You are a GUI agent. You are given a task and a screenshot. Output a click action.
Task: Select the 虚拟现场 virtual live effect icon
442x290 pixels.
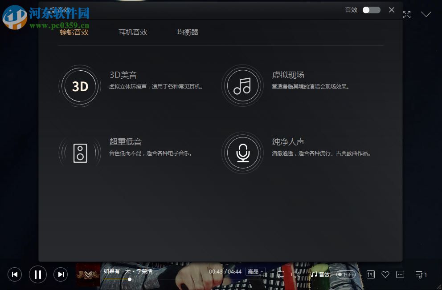point(242,85)
